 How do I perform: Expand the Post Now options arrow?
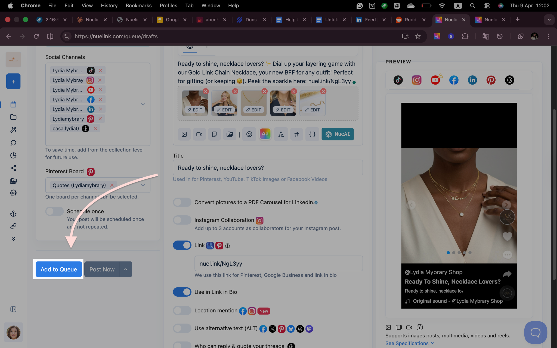126,269
